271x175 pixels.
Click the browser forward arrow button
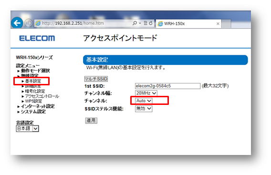(x=28, y=23)
